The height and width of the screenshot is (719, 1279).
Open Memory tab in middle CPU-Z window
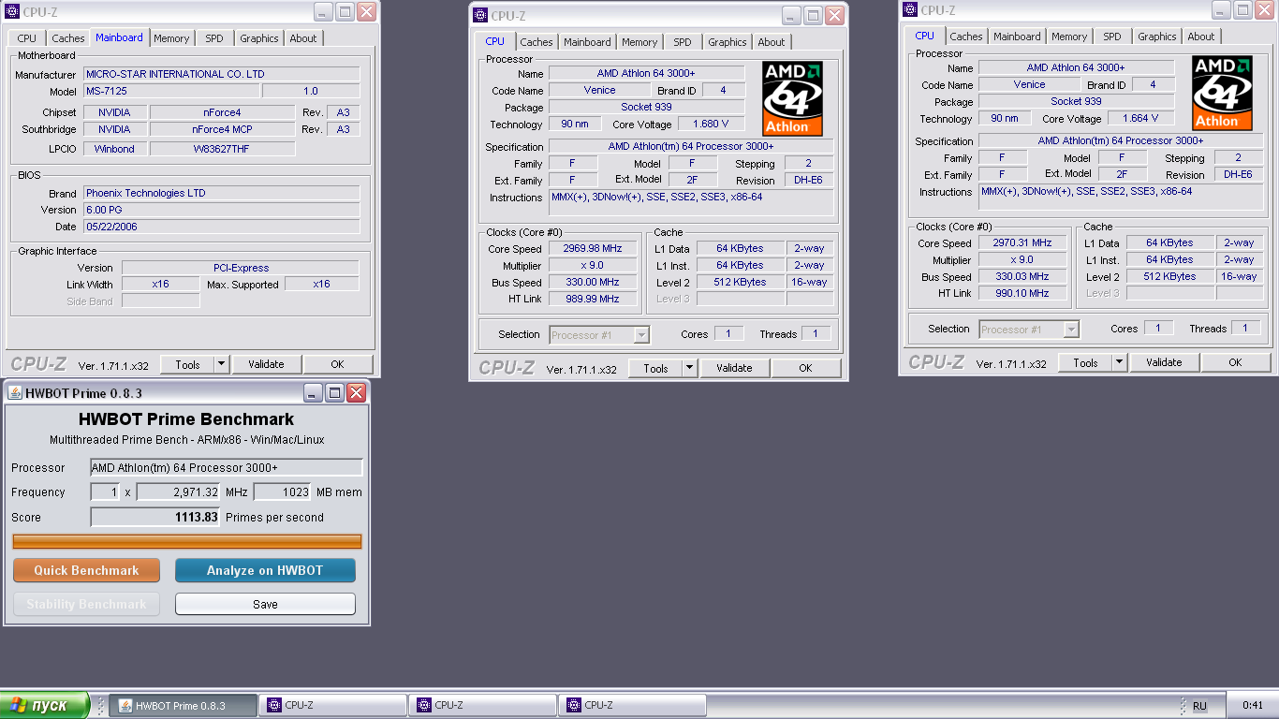click(x=639, y=42)
